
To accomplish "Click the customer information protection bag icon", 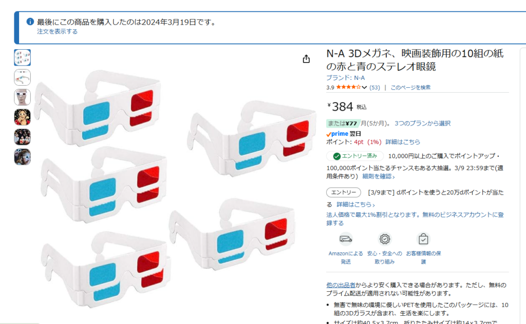I will coord(423,239).
